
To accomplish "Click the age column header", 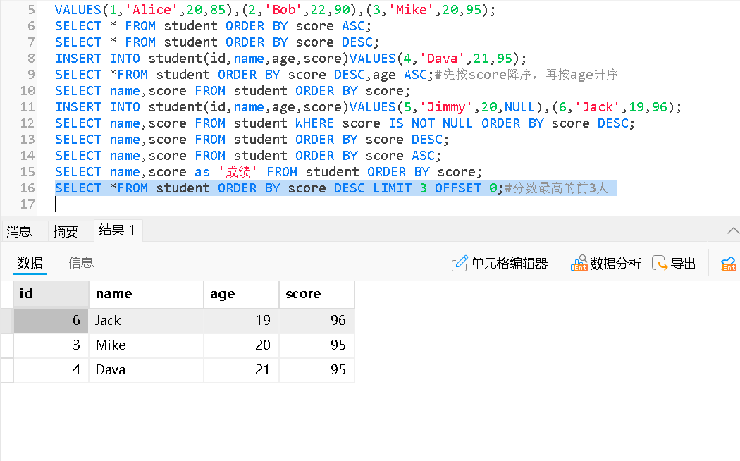I will point(241,294).
